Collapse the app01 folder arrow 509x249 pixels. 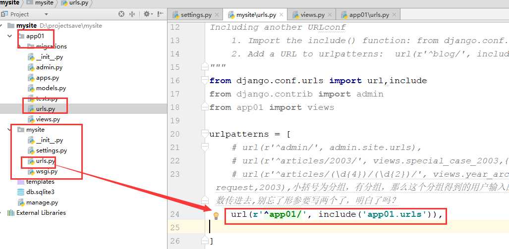click(10, 36)
